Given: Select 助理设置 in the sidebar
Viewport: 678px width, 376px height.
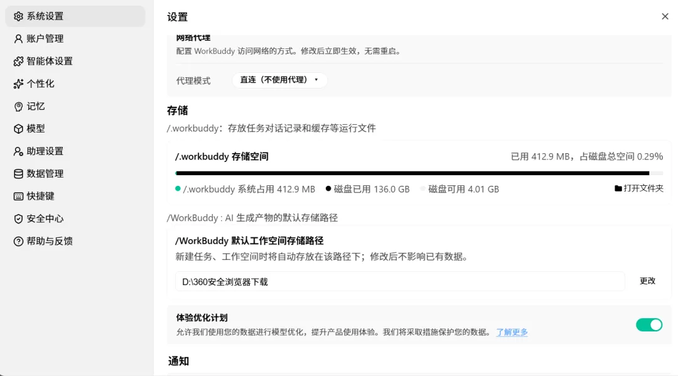Looking at the screenshot, I should [75, 151].
